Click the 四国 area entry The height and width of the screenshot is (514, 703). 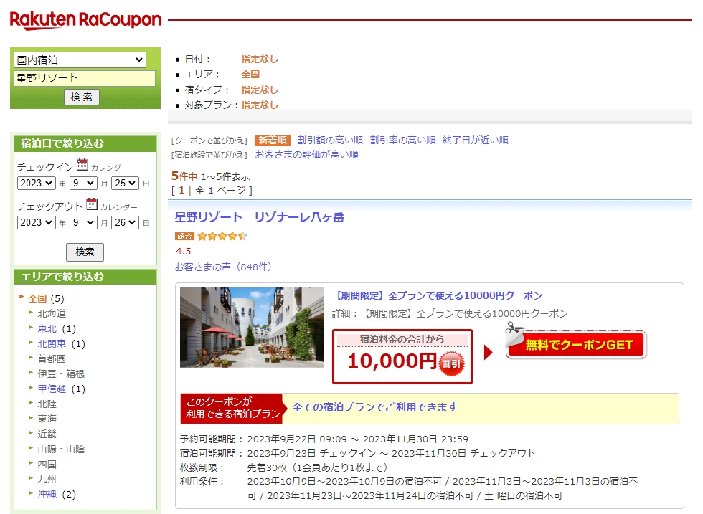[x=47, y=465]
